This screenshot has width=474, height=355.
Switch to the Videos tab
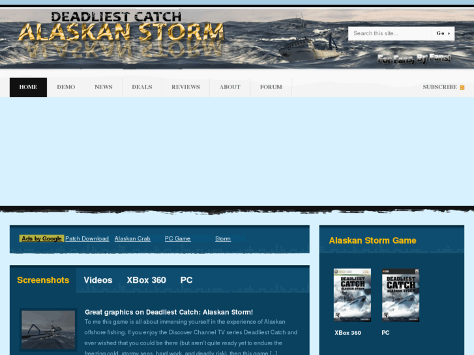pos(98,280)
